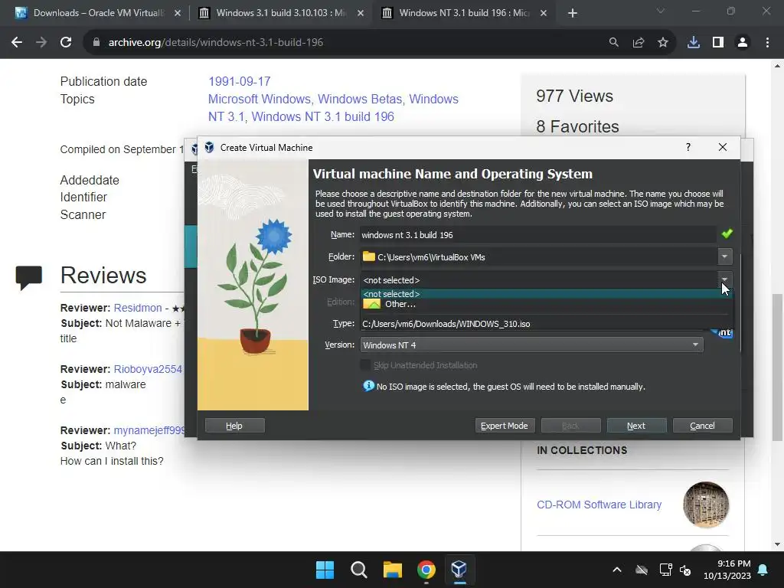Image resolution: width=784 pixels, height=588 pixels.
Task: Cancel the virtual machine creation
Action: click(702, 426)
